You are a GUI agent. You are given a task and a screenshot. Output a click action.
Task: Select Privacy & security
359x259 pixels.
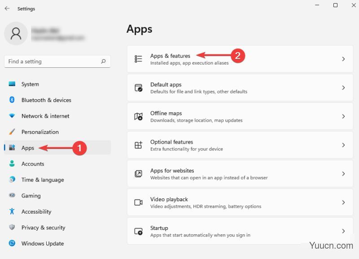pos(57,227)
